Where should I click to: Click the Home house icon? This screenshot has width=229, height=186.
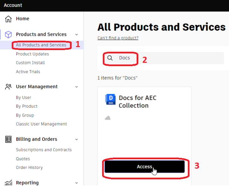click(x=8, y=19)
